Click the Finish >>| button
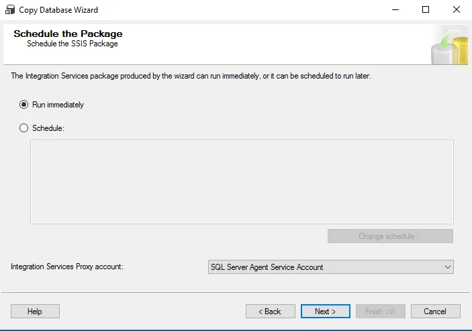Screen dimensions: 472x331 (x=381, y=312)
